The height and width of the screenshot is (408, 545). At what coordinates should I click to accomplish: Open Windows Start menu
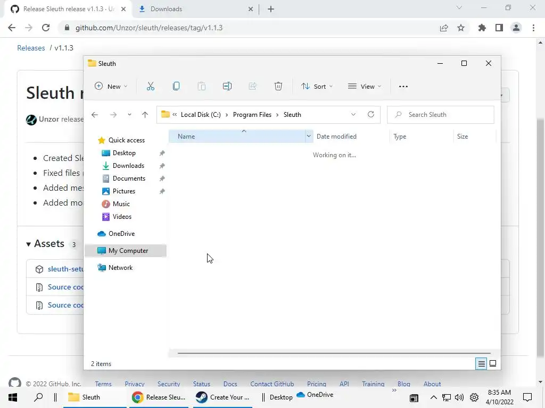tap(13, 397)
